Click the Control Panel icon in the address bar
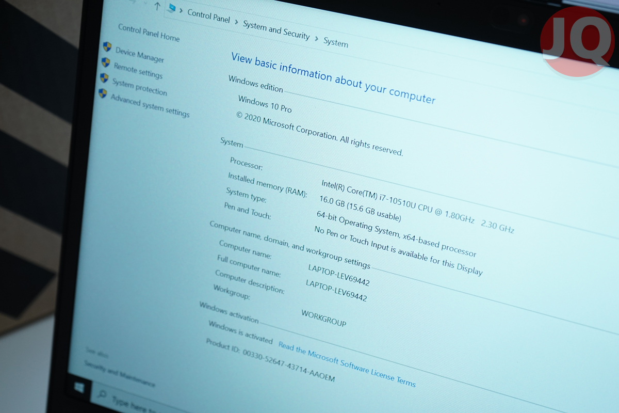The image size is (619, 413). [172, 8]
